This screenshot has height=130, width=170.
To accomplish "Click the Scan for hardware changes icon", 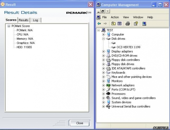I will pyautogui.click(x=144, y=24).
